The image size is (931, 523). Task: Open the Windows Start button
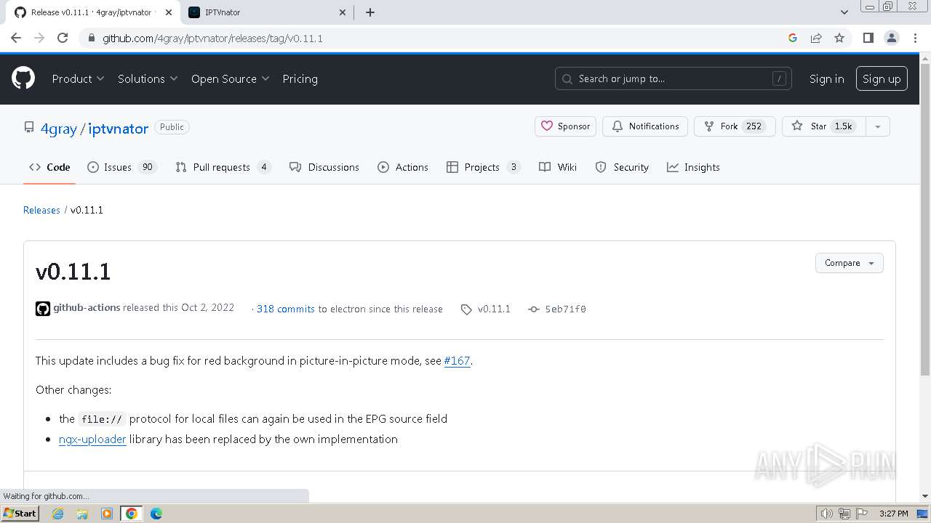pyautogui.click(x=20, y=514)
